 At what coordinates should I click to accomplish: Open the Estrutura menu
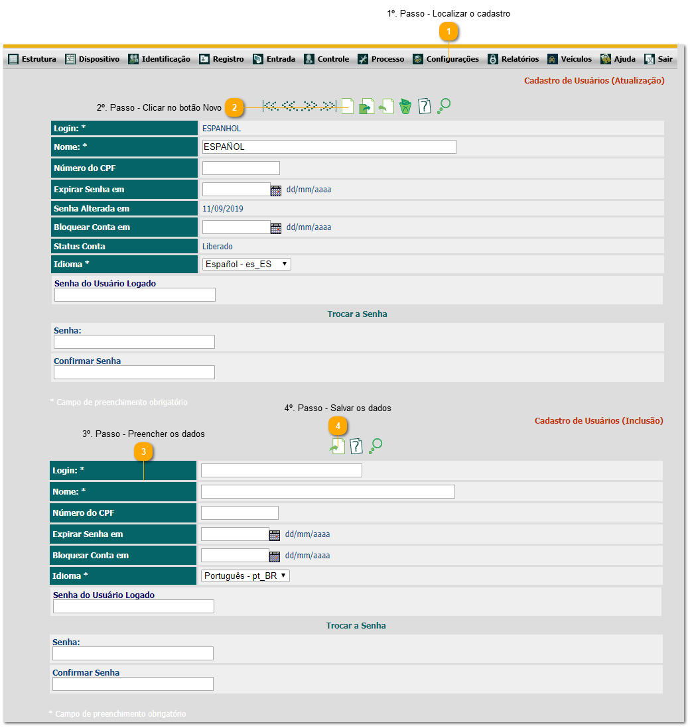(32, 59)
